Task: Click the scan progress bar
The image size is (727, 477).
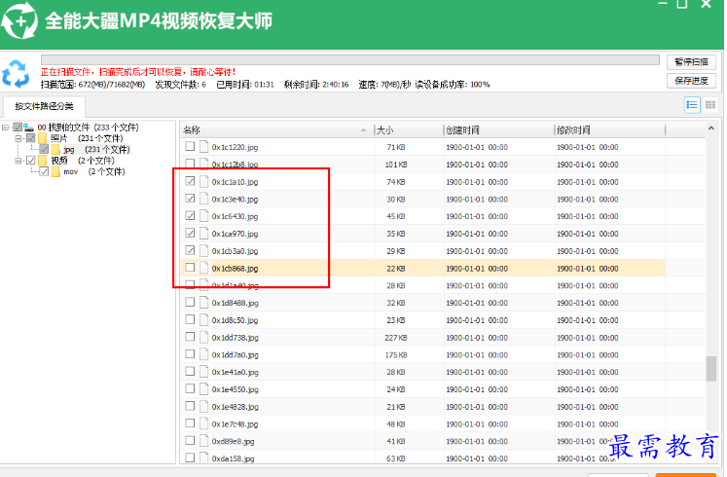Action: pos(350,59)
